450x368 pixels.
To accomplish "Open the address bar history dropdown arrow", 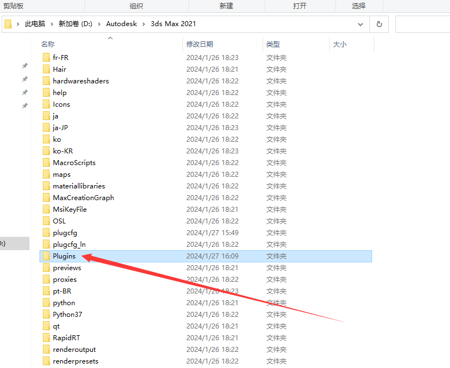I will 360,24.
